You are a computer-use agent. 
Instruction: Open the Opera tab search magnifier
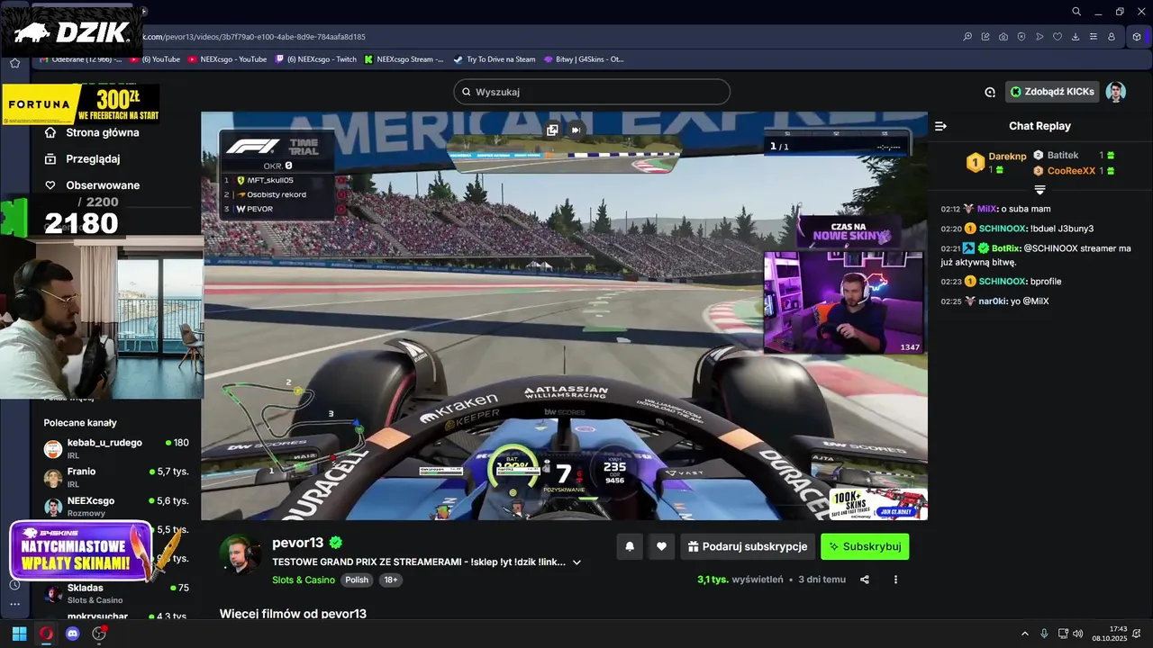1076,12
